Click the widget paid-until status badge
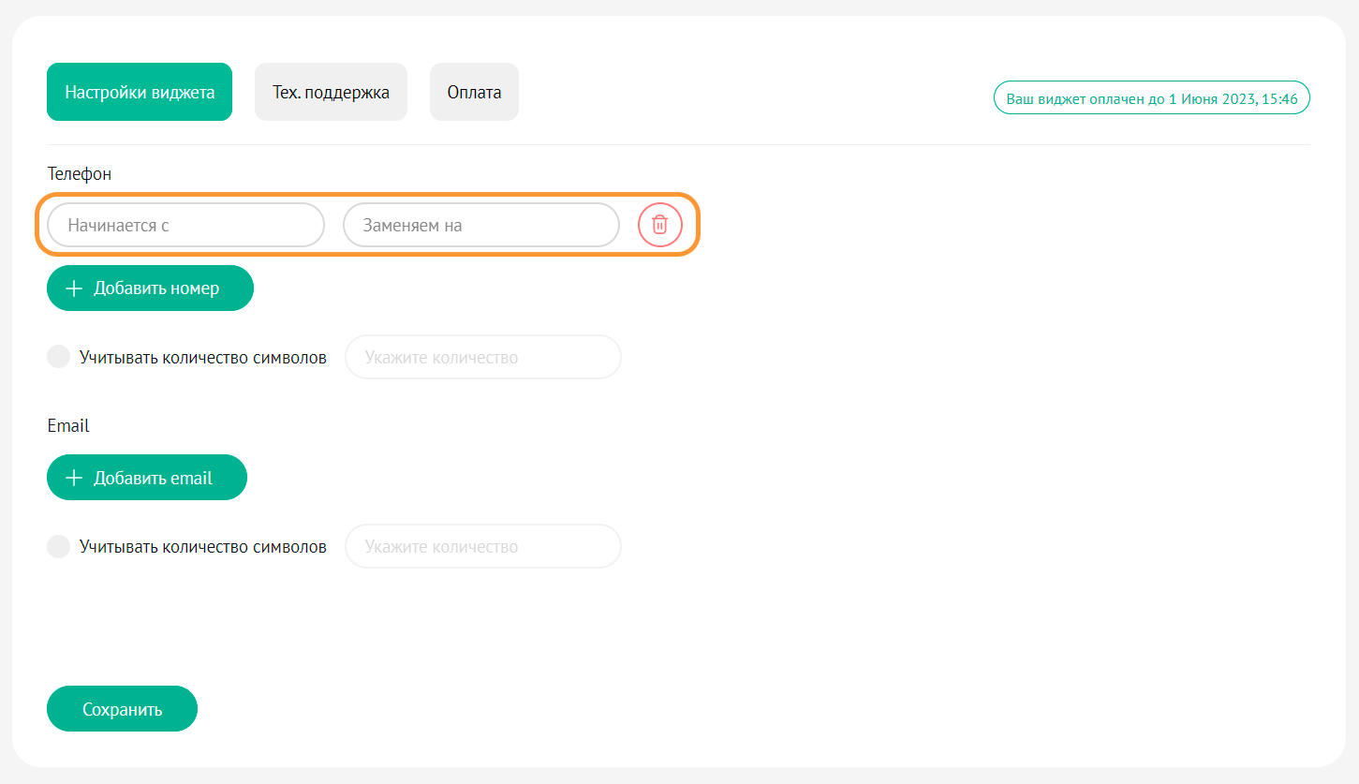Image resolution: width=1359 pixels, height=784 pixels. 1151,97
